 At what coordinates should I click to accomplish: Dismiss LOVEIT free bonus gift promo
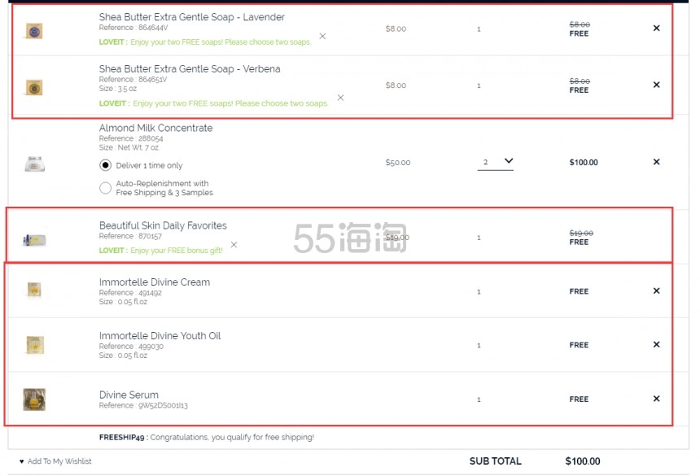[234, 245]
